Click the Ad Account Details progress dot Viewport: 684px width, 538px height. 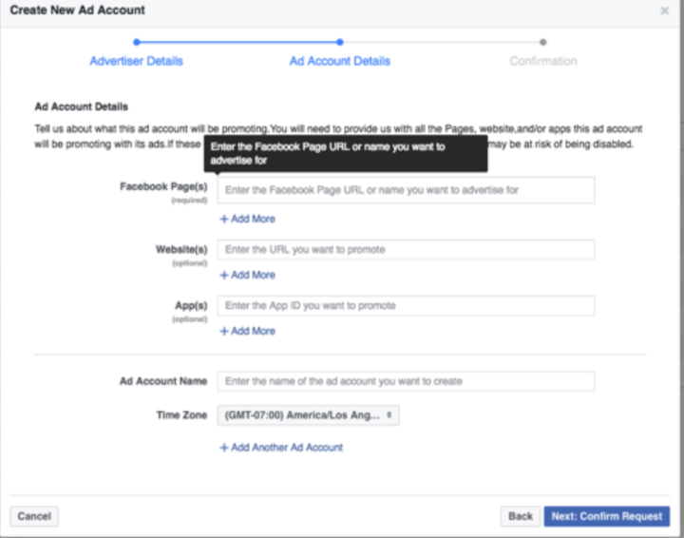point(340,43)
